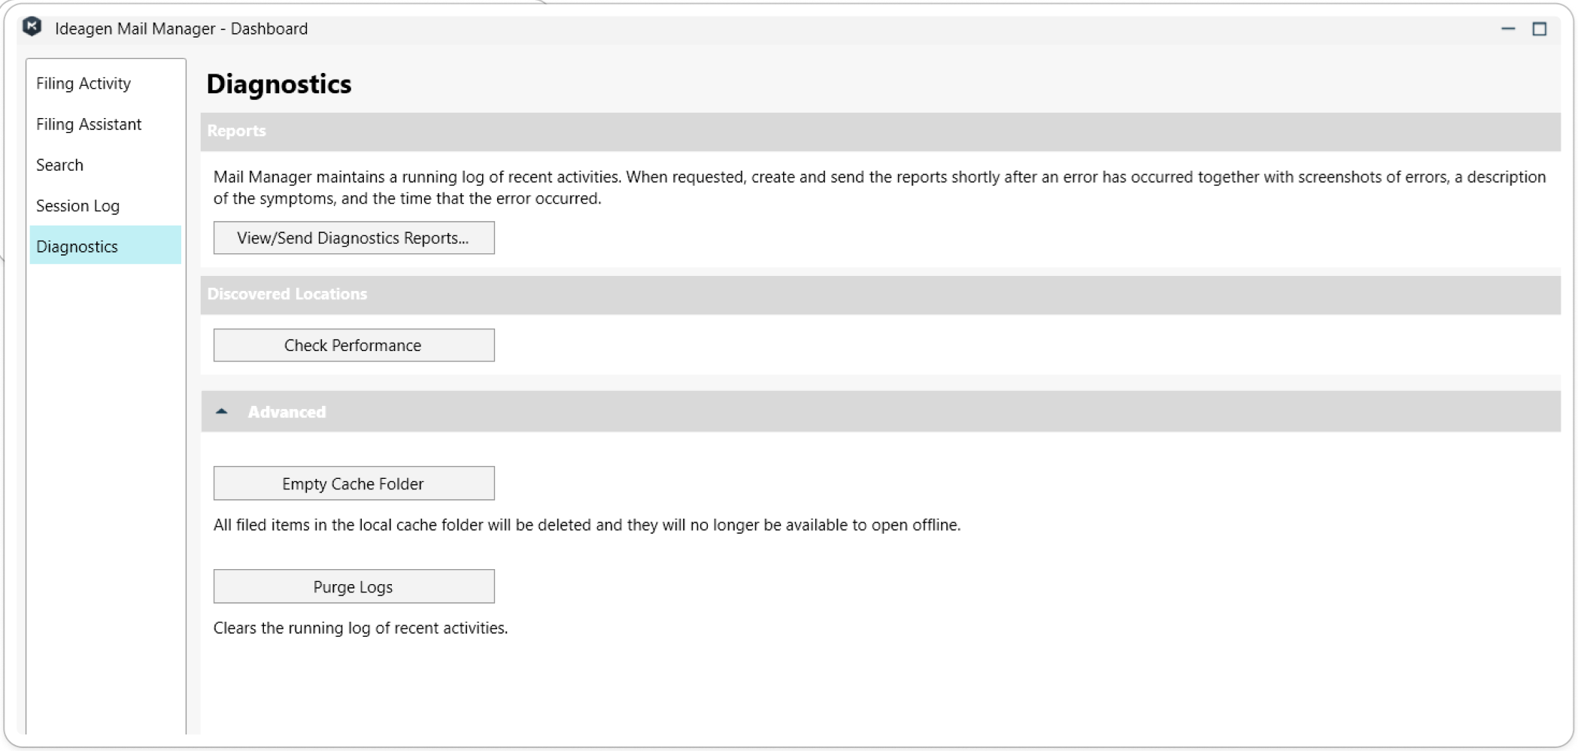The height and width of the screenshot is (751, 1578).
Task: Click the Ideagen Mail Manager app icon
Action: coord(32,28)
